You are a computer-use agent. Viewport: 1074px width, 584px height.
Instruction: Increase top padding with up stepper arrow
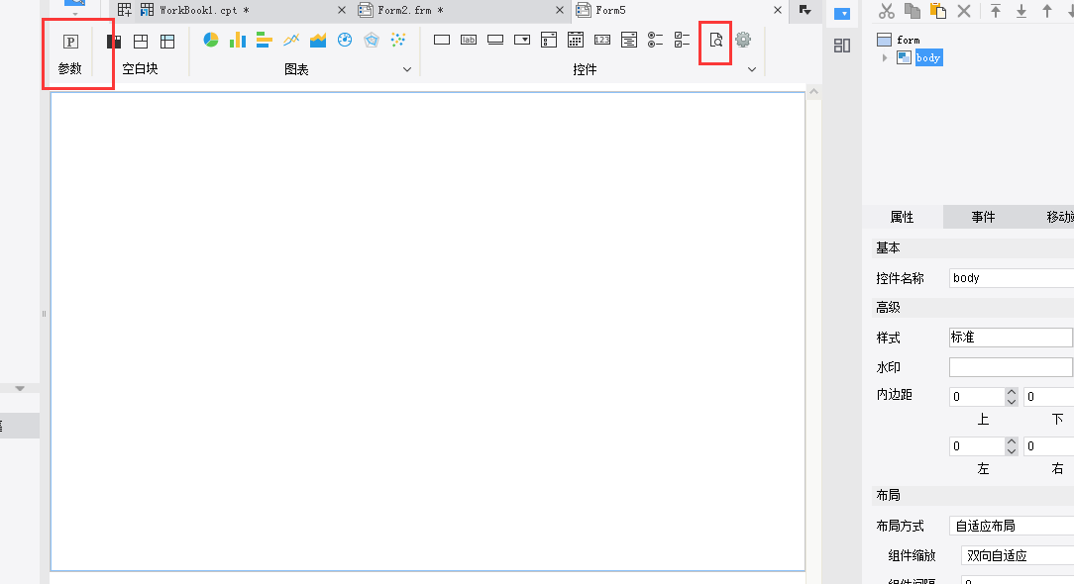click(1011, 392)
